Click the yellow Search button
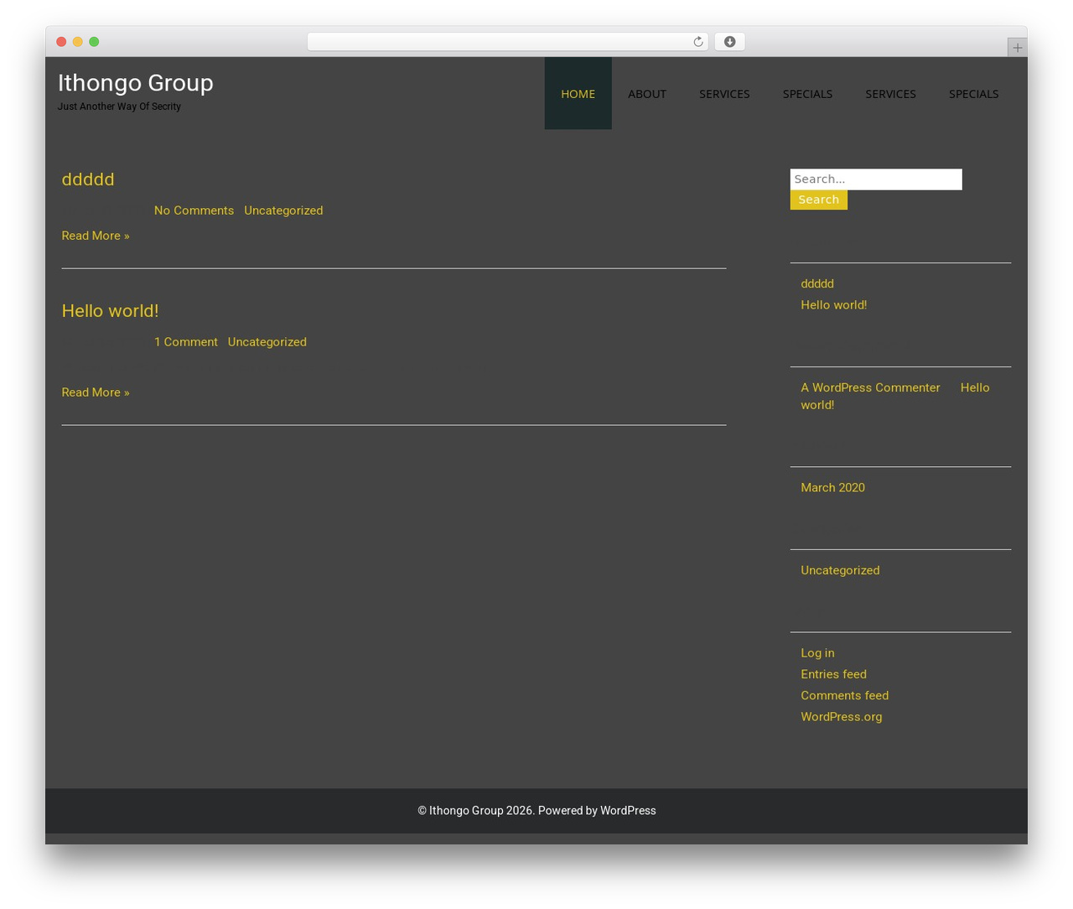1073x909 pixels. coord(819,200)
